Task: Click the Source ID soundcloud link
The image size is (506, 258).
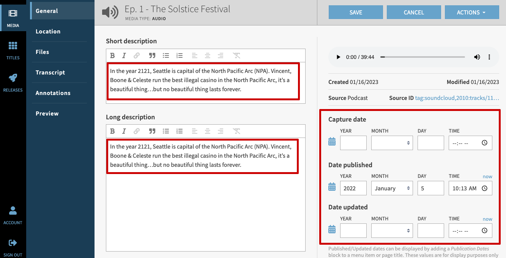Action: [457, 98]
